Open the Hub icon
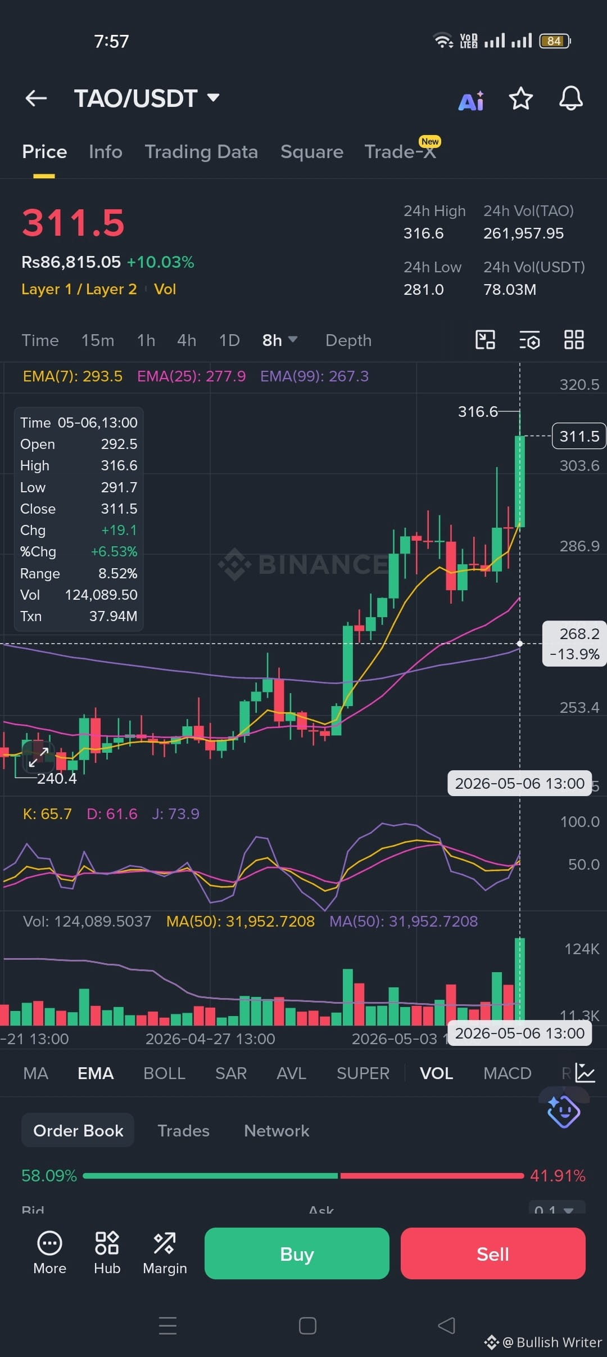607x1357 pixels. 107,1253
